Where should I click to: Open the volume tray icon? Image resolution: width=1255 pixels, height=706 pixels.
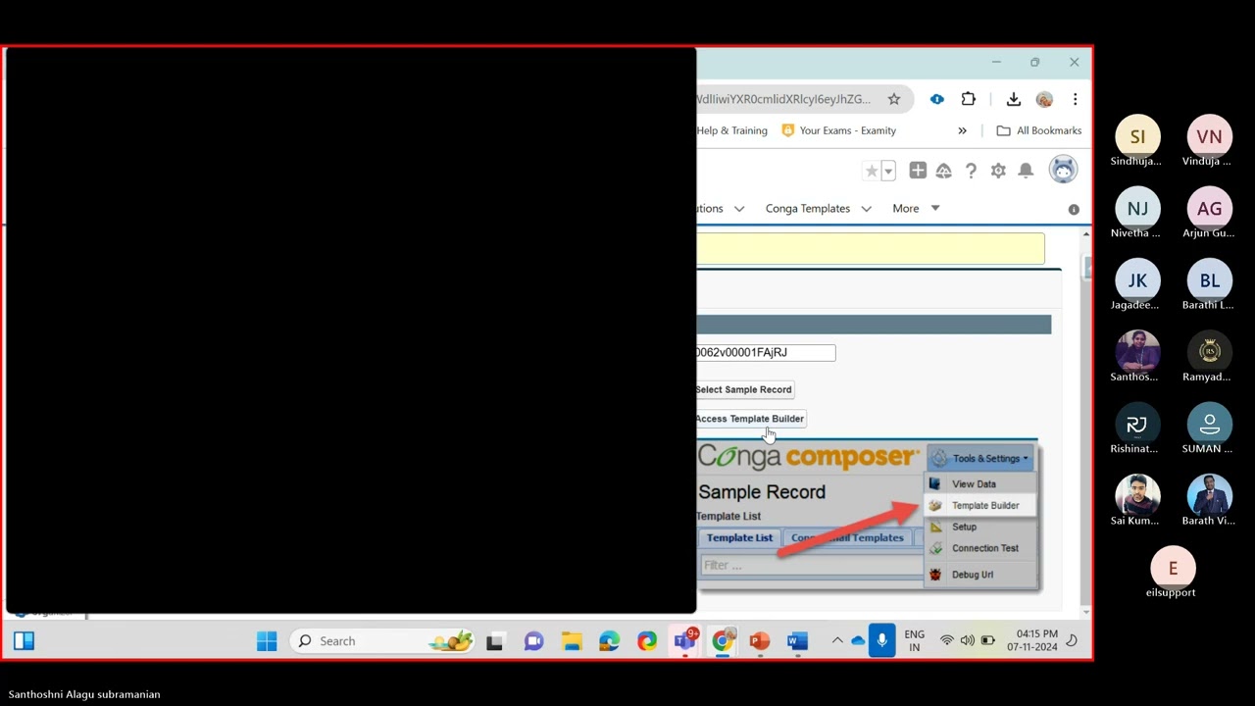pyautogui.click(x=968, y=641)
